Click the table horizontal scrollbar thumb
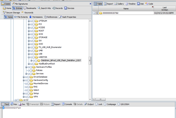176x118 pixels. tap(100, 99)
